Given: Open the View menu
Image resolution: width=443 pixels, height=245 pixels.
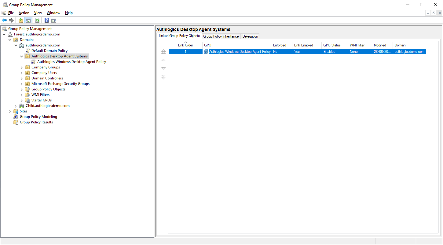Looking at the screenshot, I should pos(38,13).
